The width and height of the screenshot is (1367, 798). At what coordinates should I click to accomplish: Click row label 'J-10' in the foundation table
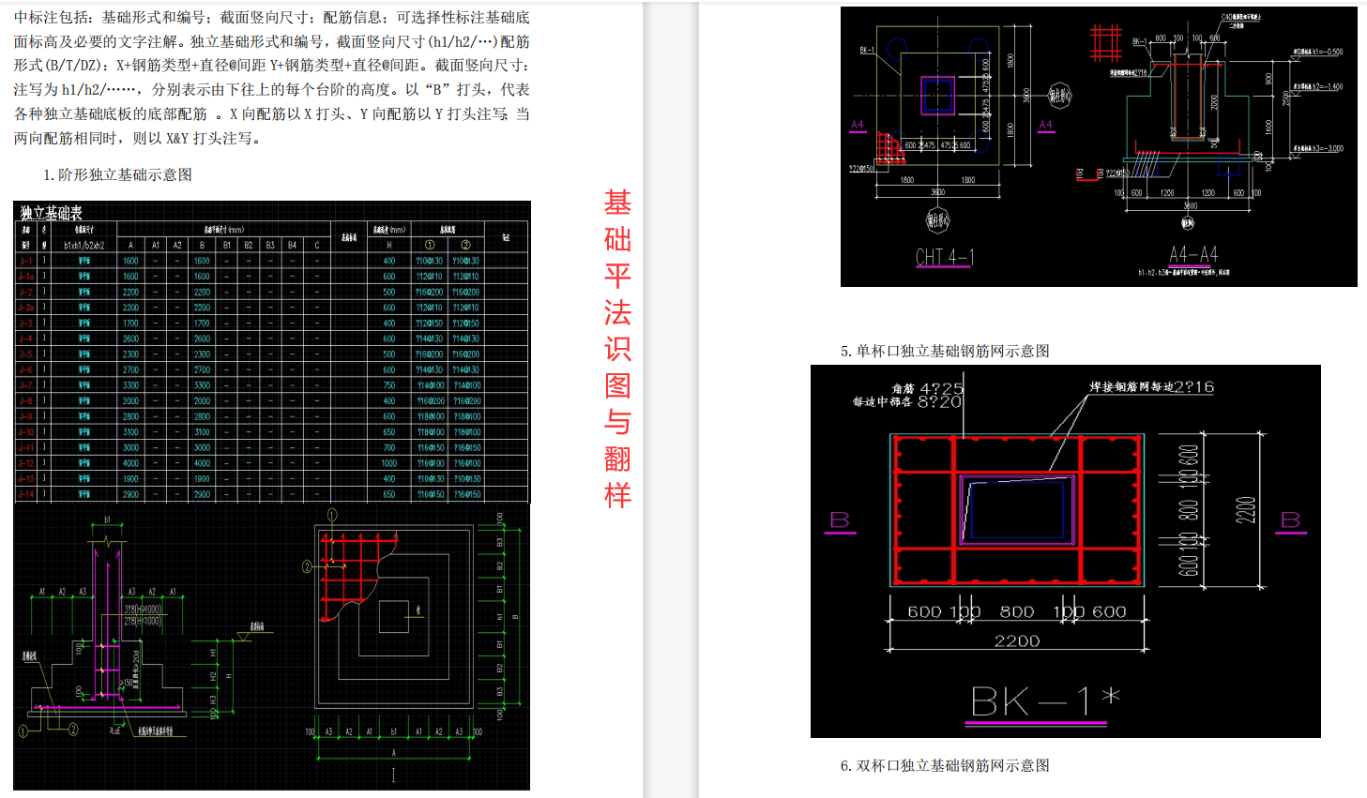25,432
